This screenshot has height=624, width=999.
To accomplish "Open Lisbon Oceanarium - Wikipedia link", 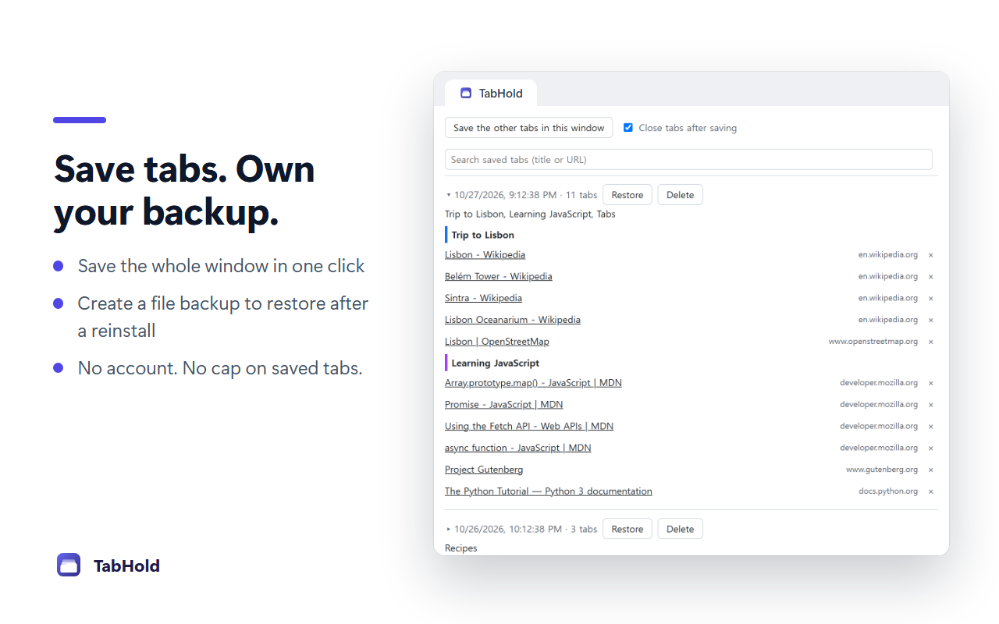I will 513,320.
